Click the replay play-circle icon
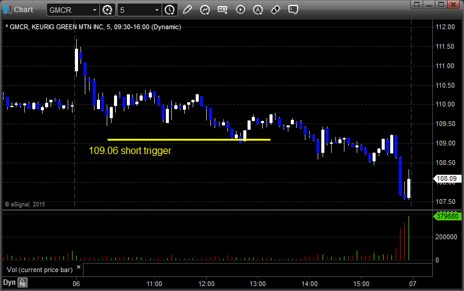Viewport: 464px width, 291px height. pos(240,10)
